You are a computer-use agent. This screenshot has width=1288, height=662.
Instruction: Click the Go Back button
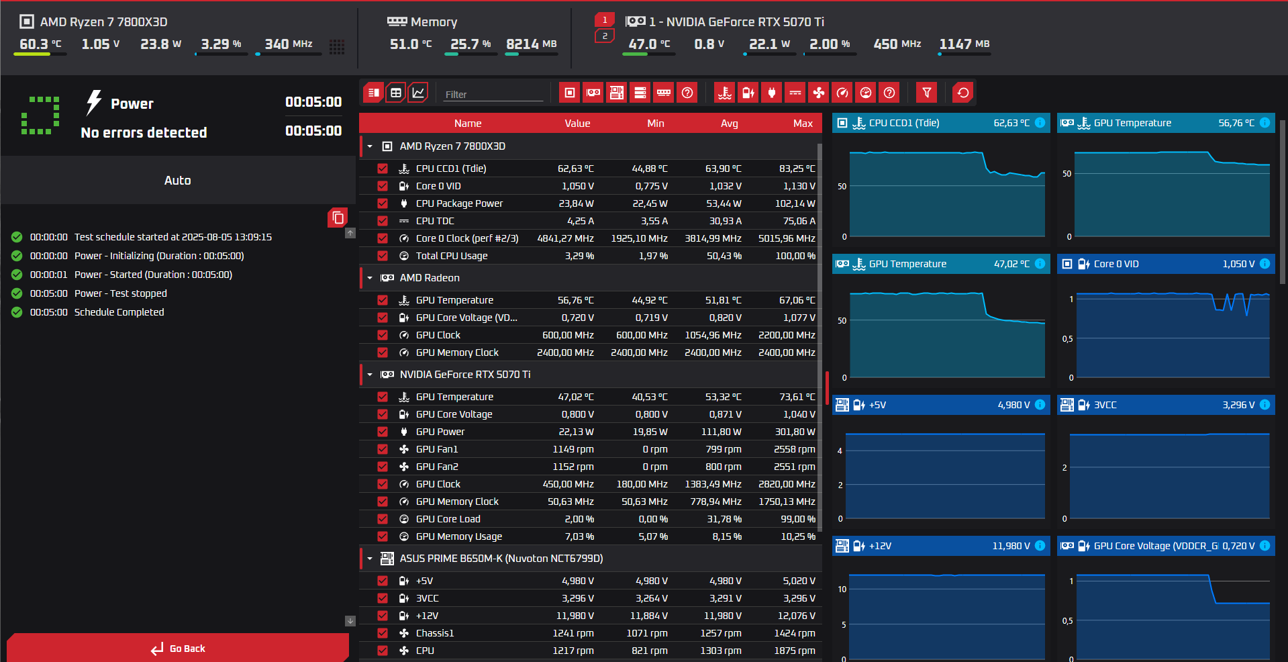(x=178, y=648)
